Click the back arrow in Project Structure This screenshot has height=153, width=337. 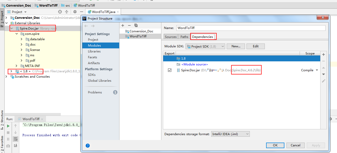coord(86,26)
